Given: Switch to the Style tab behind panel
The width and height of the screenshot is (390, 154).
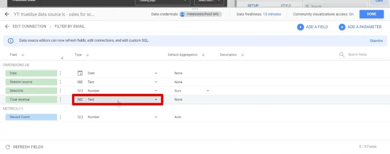Looking at the screenshot, I should click(x=286, y=5).
